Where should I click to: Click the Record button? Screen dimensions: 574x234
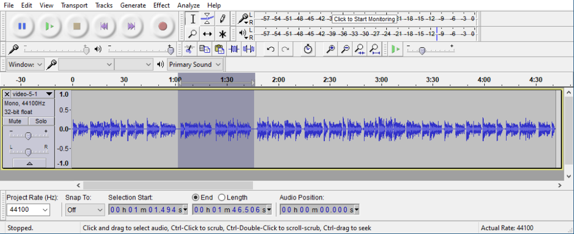[x=162, y=26]
